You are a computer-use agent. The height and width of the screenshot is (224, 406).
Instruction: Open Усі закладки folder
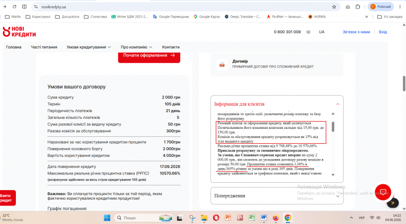390,16
